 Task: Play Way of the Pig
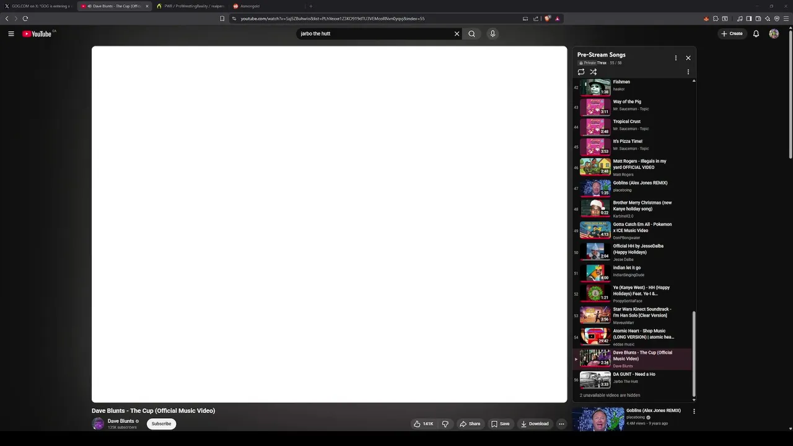632,107
